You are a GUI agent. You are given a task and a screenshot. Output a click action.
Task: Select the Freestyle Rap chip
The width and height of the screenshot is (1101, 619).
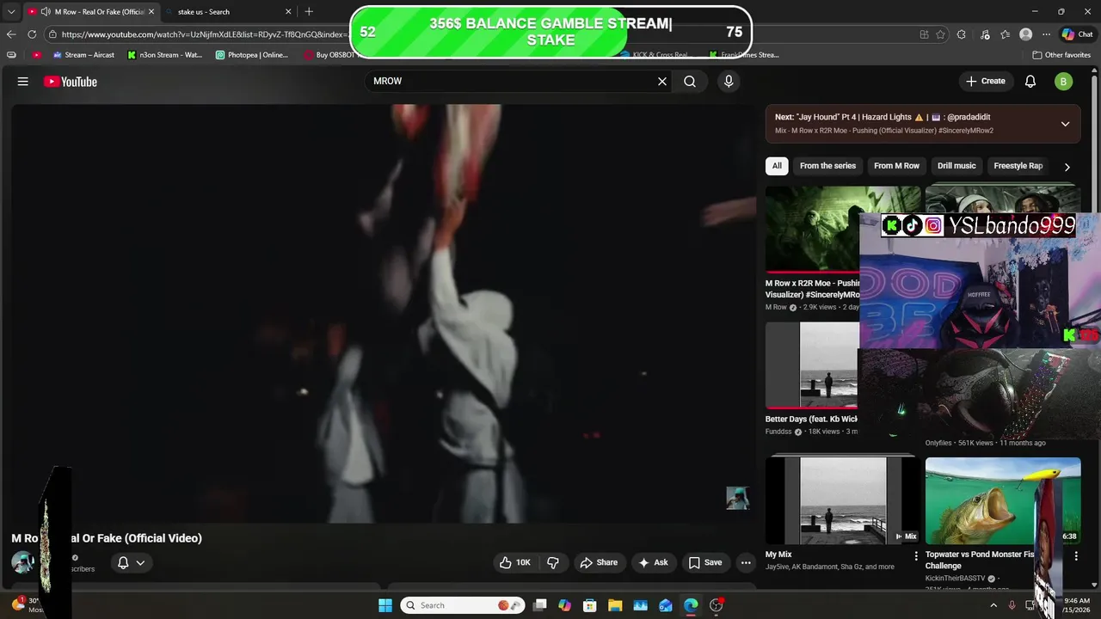(1018, 166)
